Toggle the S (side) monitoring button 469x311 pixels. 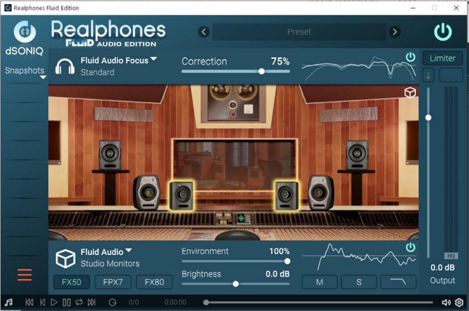point(359,282)
